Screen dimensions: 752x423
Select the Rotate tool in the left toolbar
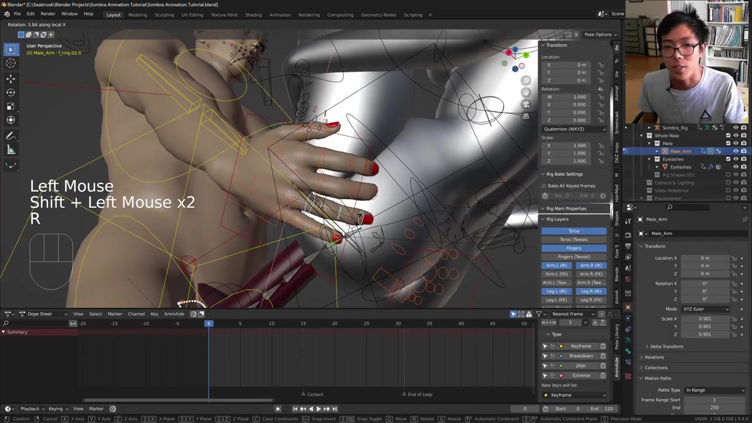(x=11, y=92)
